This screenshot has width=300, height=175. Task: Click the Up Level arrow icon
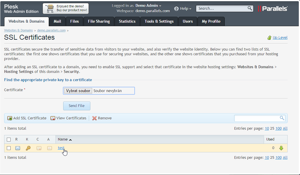269,38
